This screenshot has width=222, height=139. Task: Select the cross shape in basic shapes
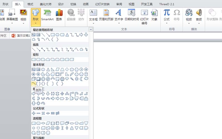tap(77, 74)
